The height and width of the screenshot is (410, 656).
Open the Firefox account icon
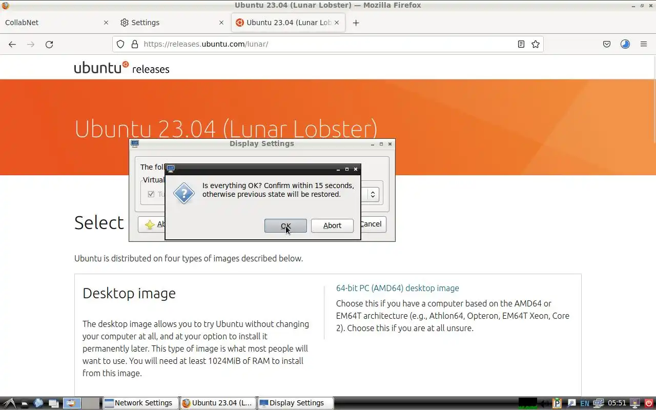click(625, 44)
